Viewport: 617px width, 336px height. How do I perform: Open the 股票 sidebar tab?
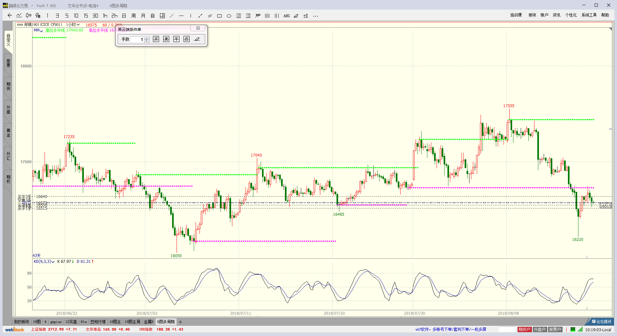click(8, 63)
